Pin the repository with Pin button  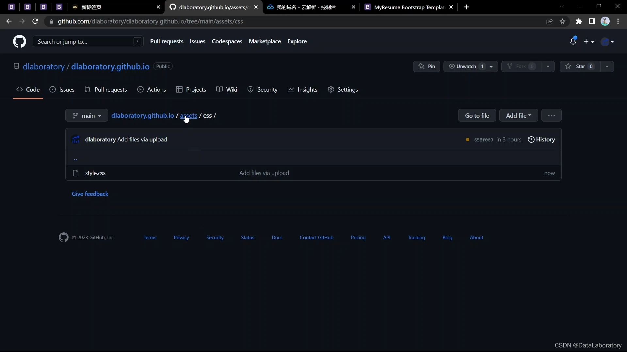pos(426,66)
